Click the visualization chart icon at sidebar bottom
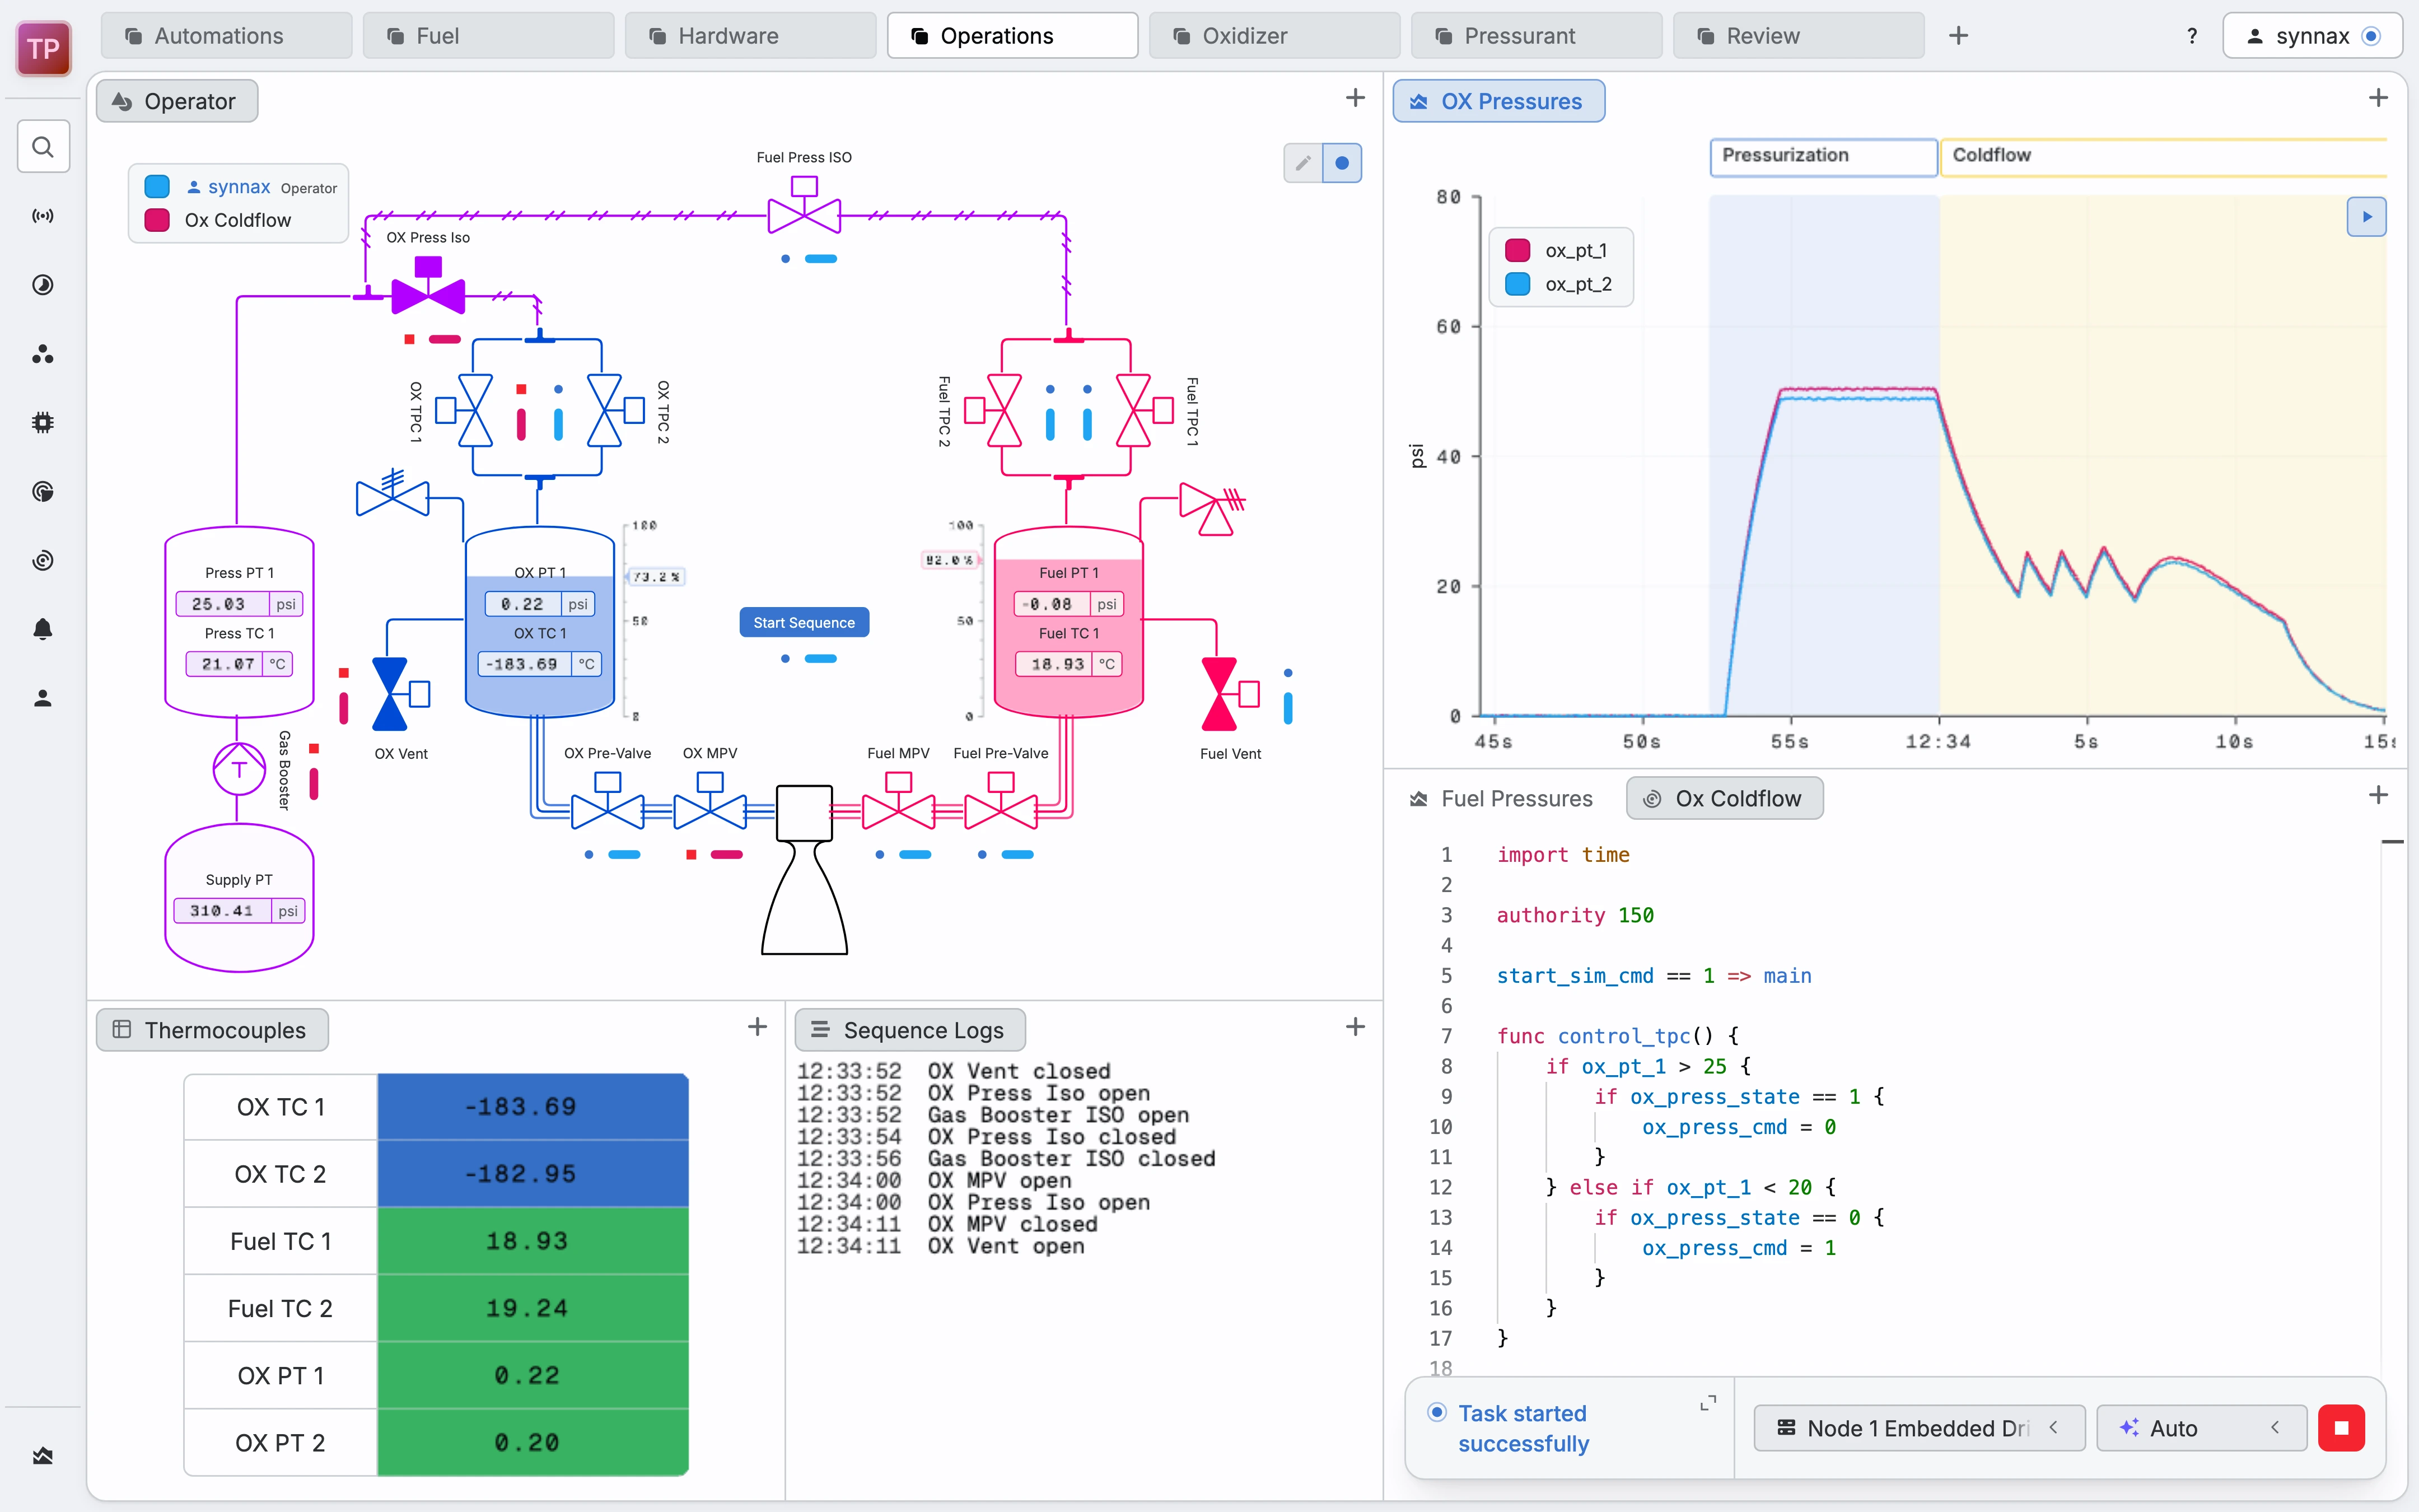 click(43, 1456)
